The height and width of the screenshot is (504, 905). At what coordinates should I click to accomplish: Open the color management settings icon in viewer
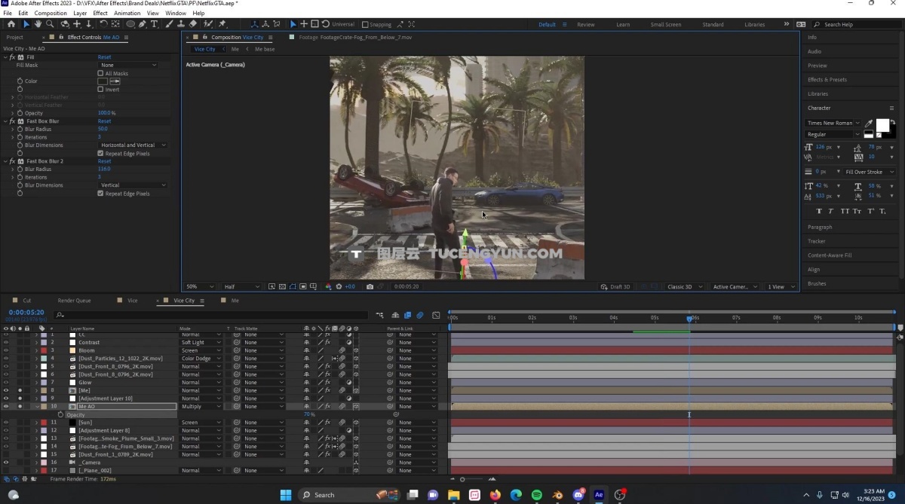[328, 287]
